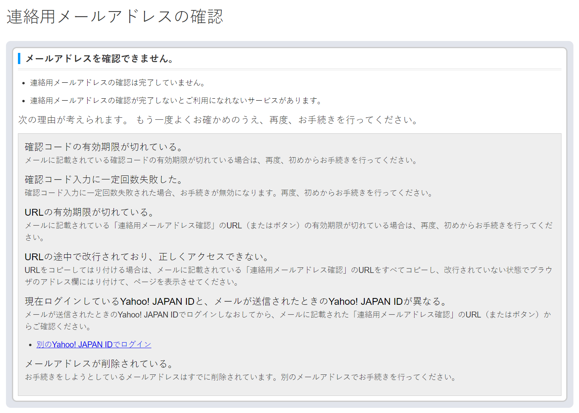The height and width of the screenshot is (413, 579).
Task: Click description starting URLをコピーしてはり付ける場合は
Action: tap(289, 276)
